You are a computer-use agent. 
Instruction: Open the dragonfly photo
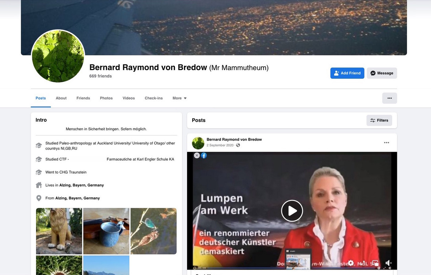[153, 231]
